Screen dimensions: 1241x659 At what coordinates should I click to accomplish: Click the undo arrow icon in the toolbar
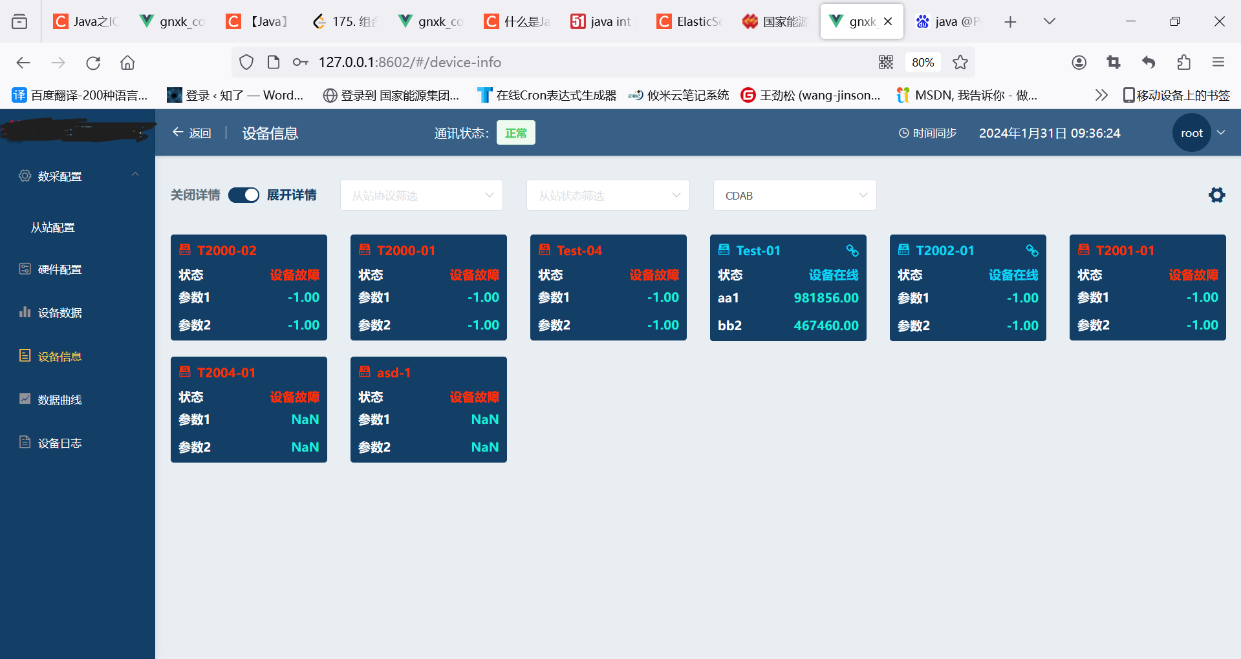[1149, 62]
